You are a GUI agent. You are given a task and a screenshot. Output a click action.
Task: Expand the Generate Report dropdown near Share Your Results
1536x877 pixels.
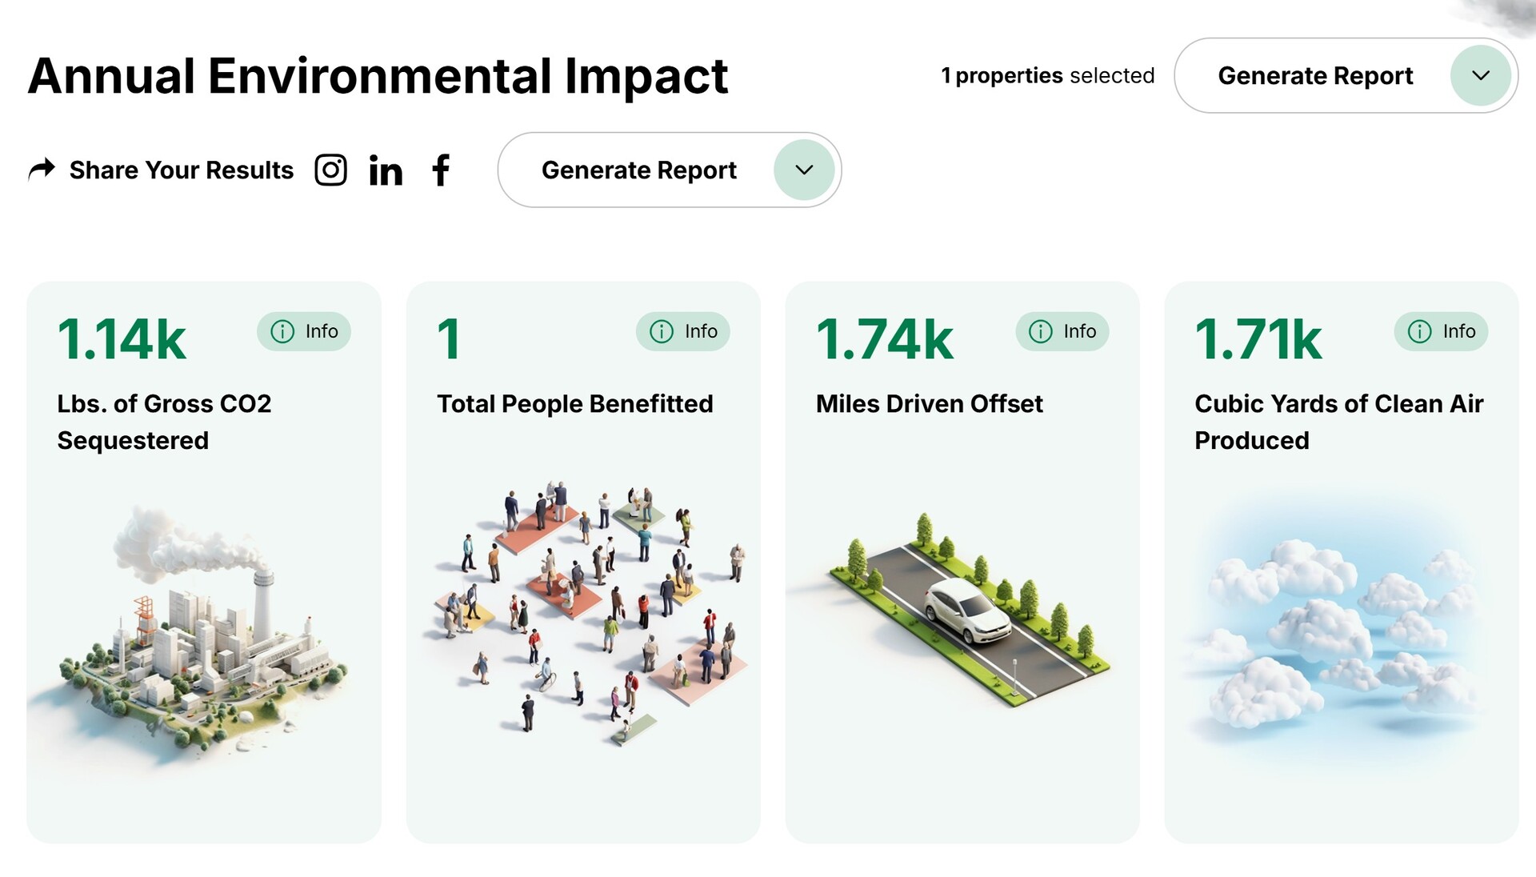804,170
